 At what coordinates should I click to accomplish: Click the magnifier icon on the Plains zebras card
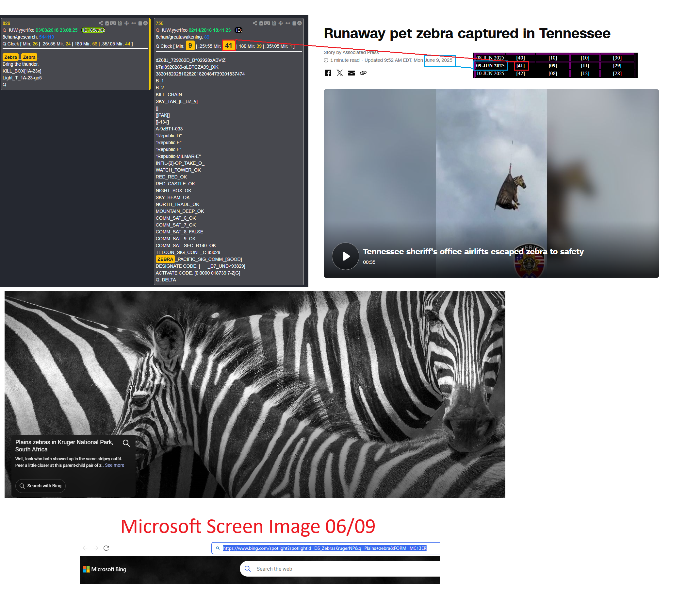126,443
